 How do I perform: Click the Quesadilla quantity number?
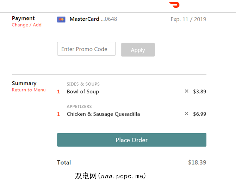[58, 114]
